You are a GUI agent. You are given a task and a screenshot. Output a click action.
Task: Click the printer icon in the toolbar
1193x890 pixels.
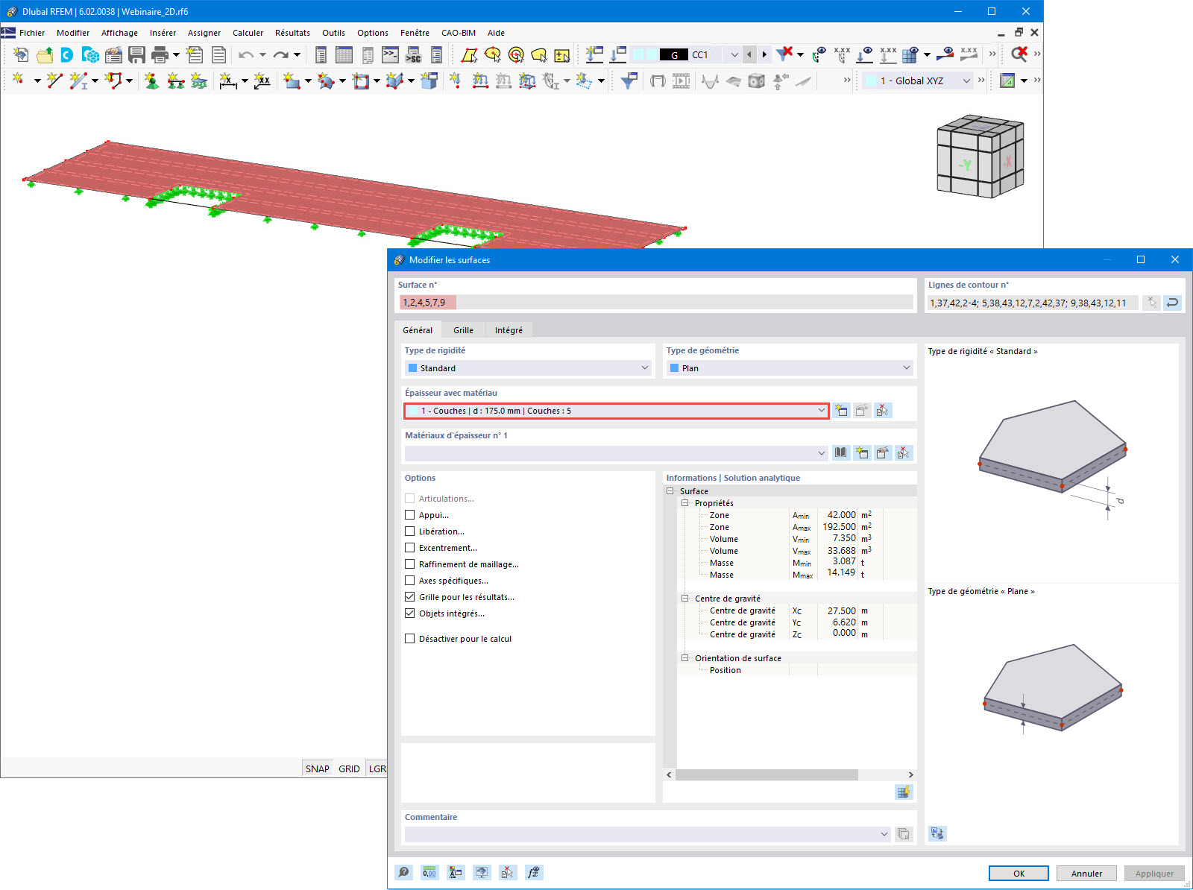[160, 54]
